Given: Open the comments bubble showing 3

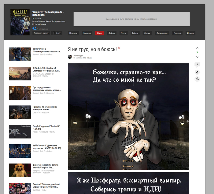Looking at the screenshot, I should (197, 65).
